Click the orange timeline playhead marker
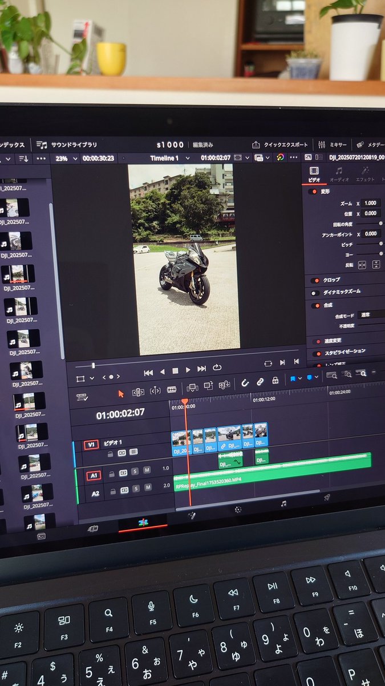 185,402
